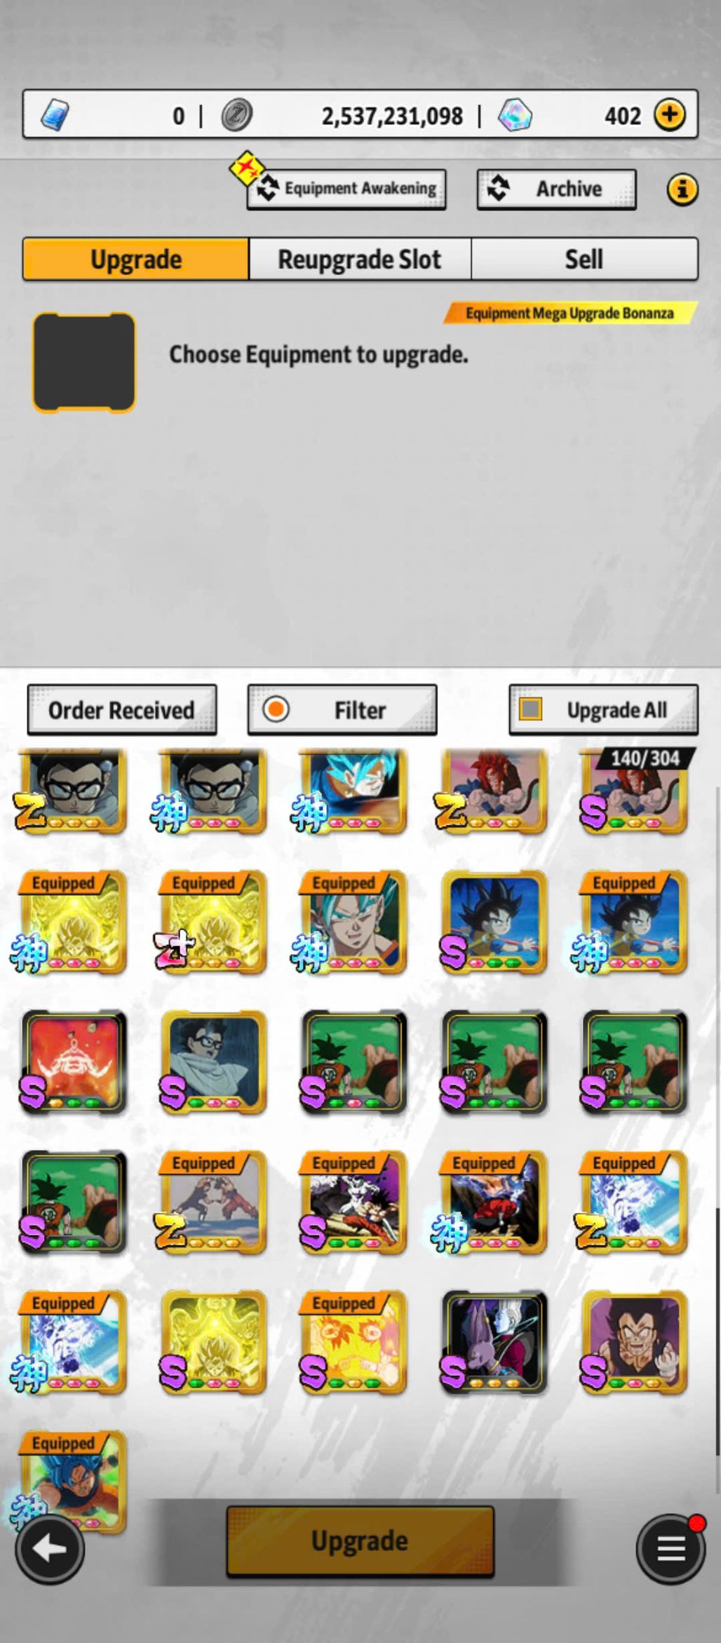Open Equipment Awakening
The height and width of the screenshot is (1643, 721).
coord(346,189)
